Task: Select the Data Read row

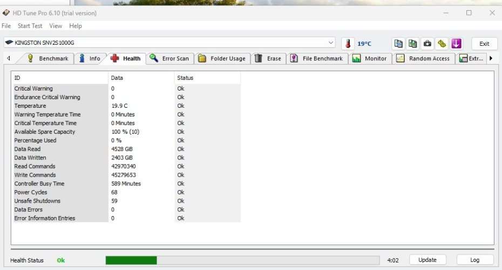Action: (x=126, y=149)
